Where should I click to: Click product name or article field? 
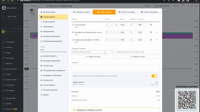[138, 52]
